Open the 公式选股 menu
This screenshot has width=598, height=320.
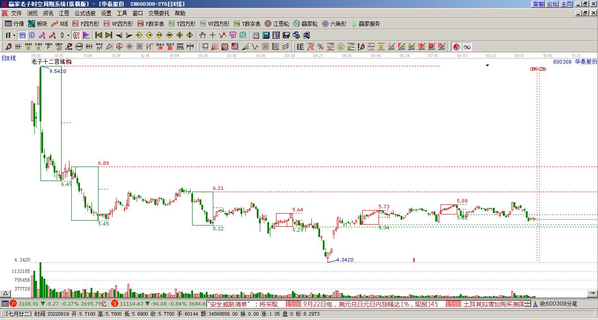pos(85,14)
